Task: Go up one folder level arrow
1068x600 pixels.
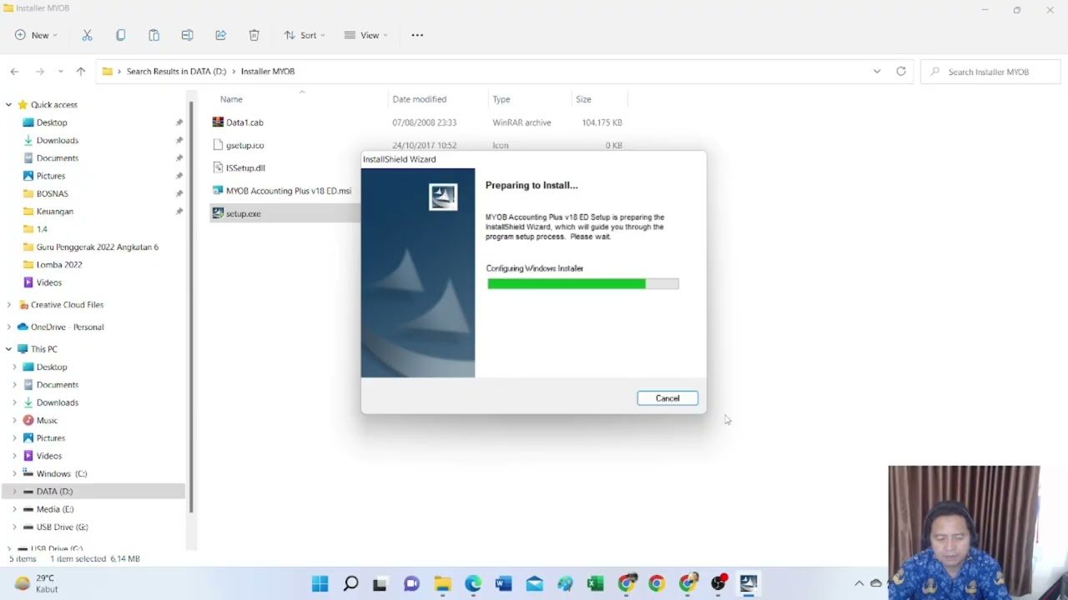Action: [x=81, y=72]
